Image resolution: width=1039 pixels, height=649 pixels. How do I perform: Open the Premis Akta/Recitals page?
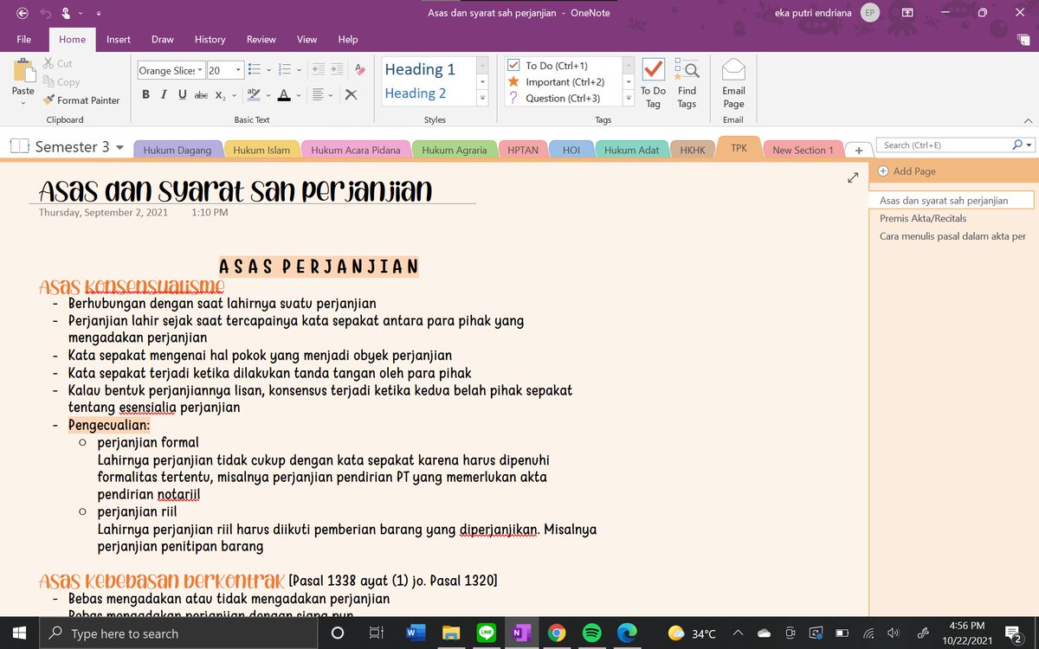click(x=923, y=218)
